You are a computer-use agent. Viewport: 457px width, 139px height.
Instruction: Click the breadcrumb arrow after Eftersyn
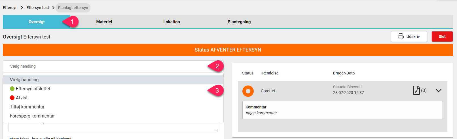click(x=22, y=8)
